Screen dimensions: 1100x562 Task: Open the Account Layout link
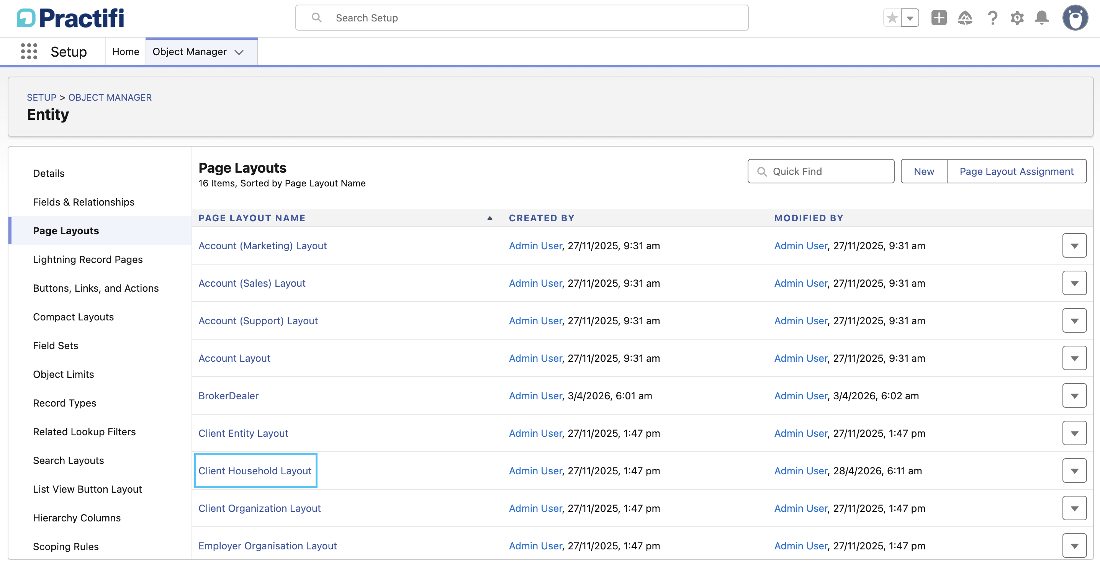coord(234,358)
